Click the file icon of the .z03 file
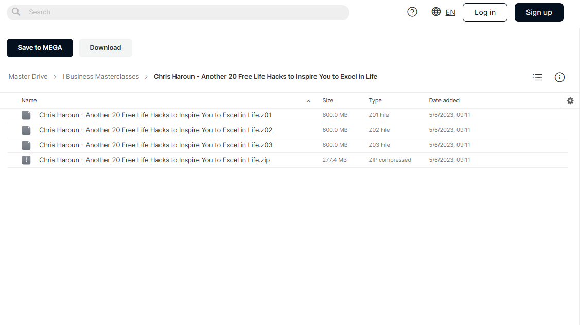The image size is (580, 325). pyautogui.click(x=26, y=145)
